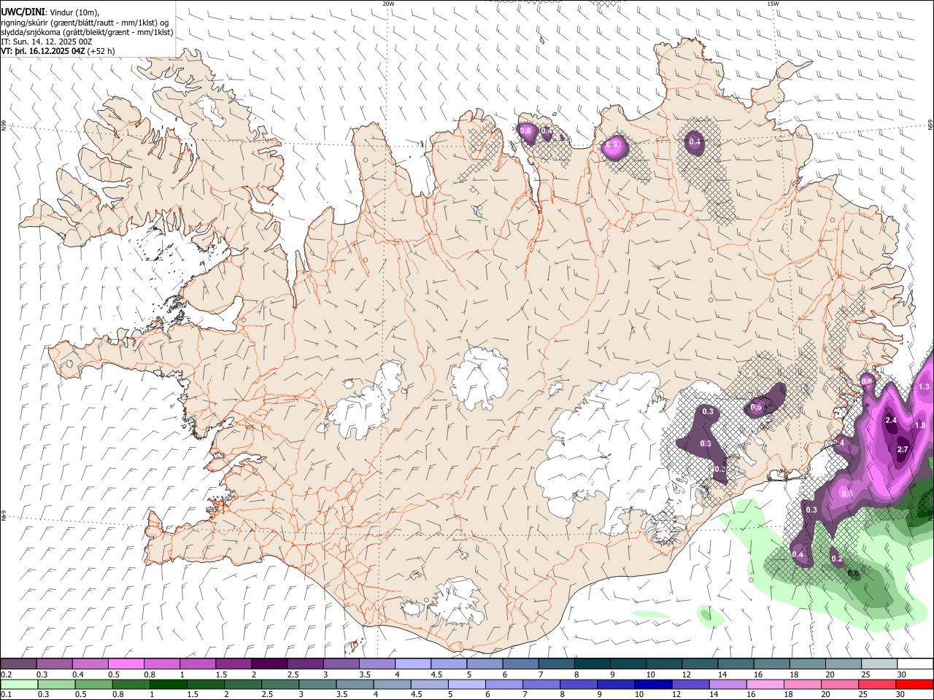Click the 'VT: þri. 16.12.2025 04Z (+52 h)' line
934x700 pixels.
point(58,51)
